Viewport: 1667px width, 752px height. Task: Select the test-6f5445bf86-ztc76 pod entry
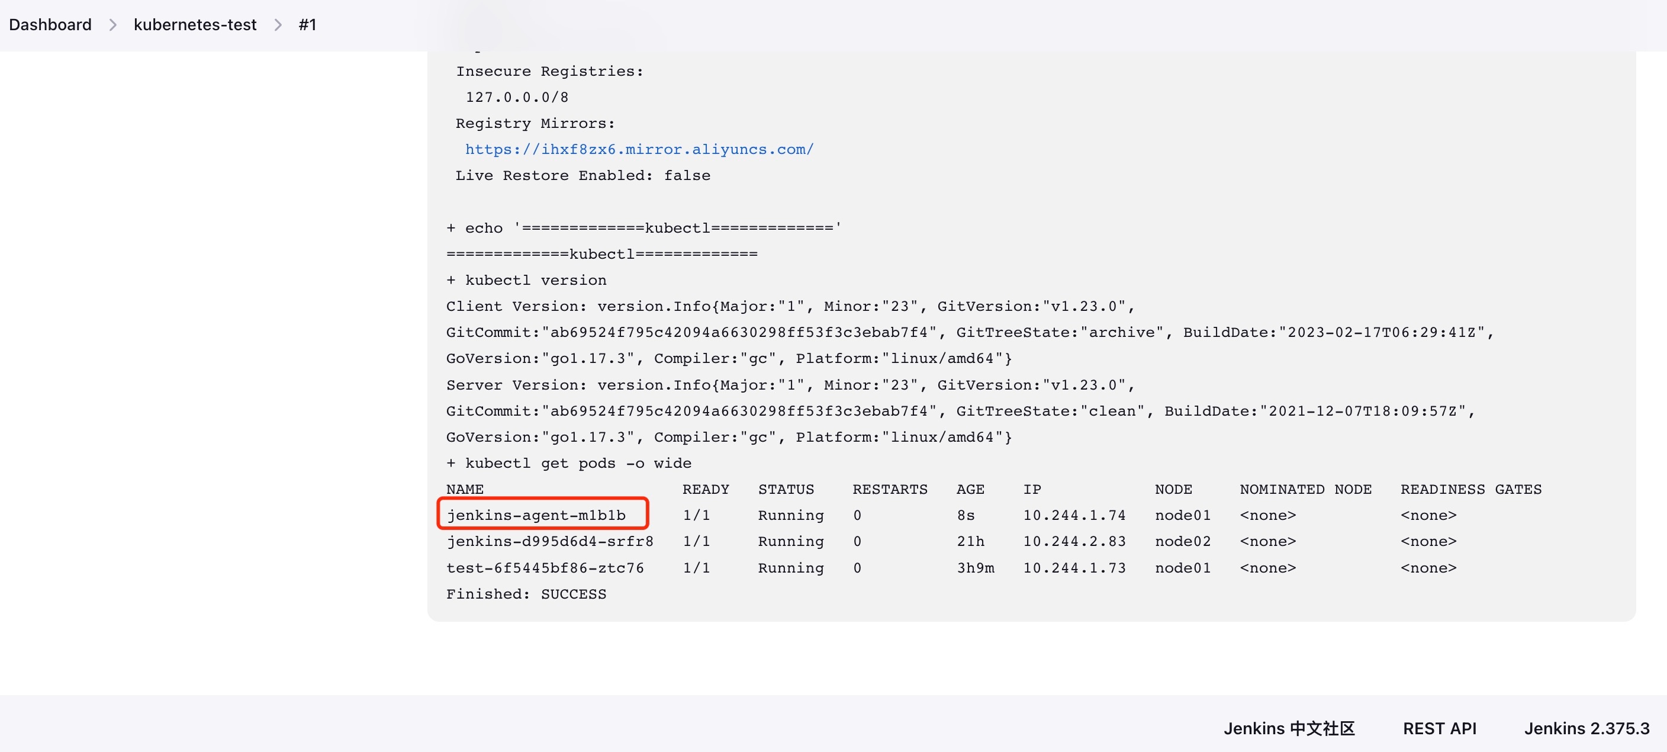tap(545, 568)
